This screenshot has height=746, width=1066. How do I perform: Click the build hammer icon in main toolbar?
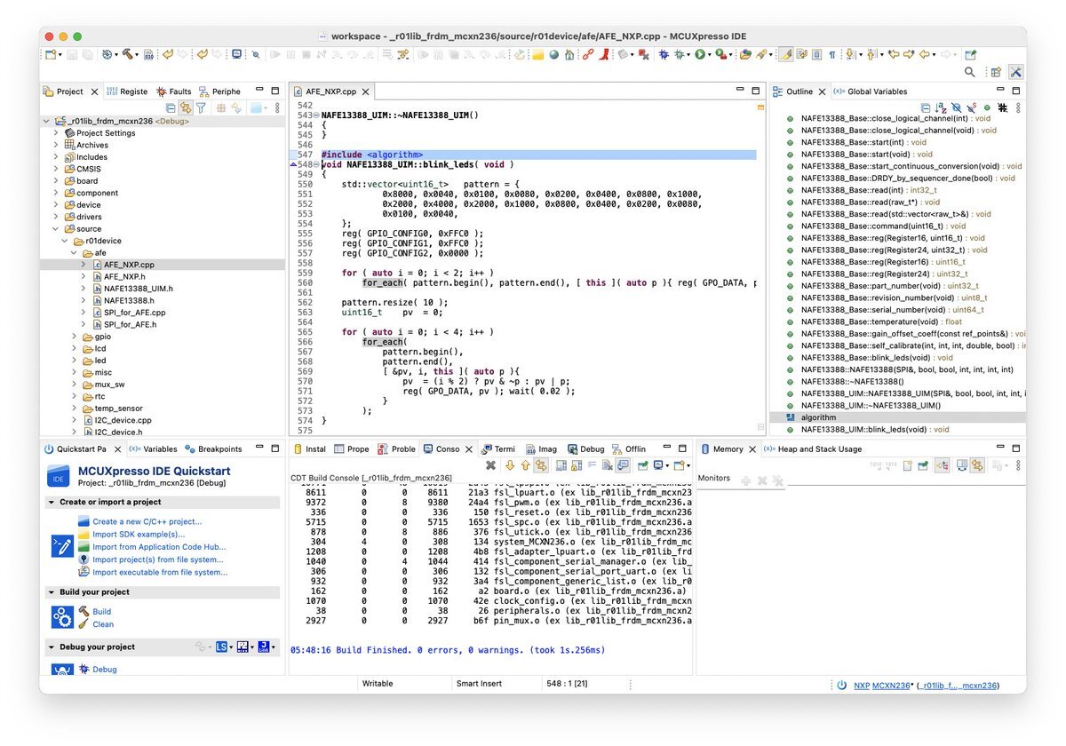127,54
